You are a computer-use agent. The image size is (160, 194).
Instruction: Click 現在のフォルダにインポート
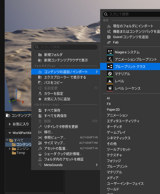pyautogui.click(x=133, y=26)
